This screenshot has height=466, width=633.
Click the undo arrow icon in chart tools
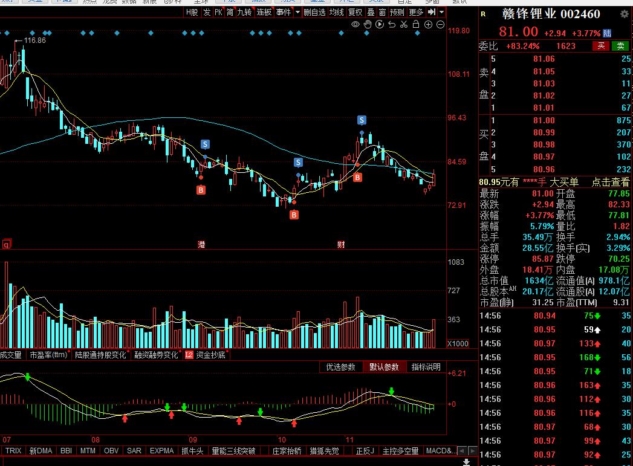click(x=392, y=24)
